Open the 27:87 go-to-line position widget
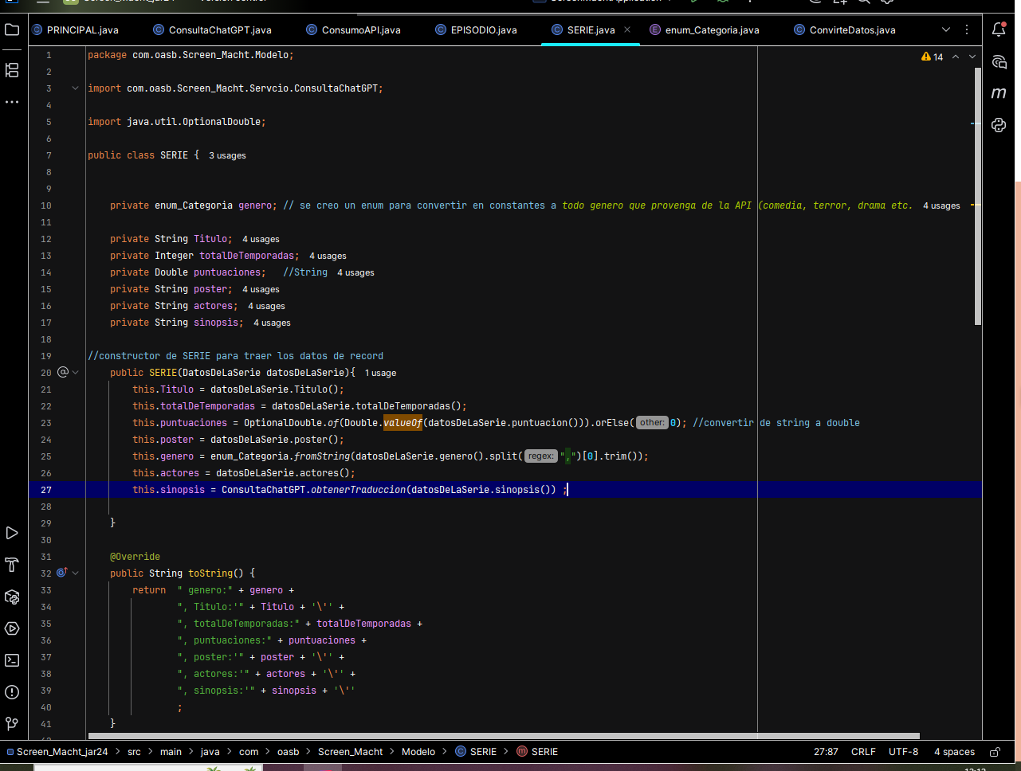Viewport: 1021px width, 771px height. [826, 752]
